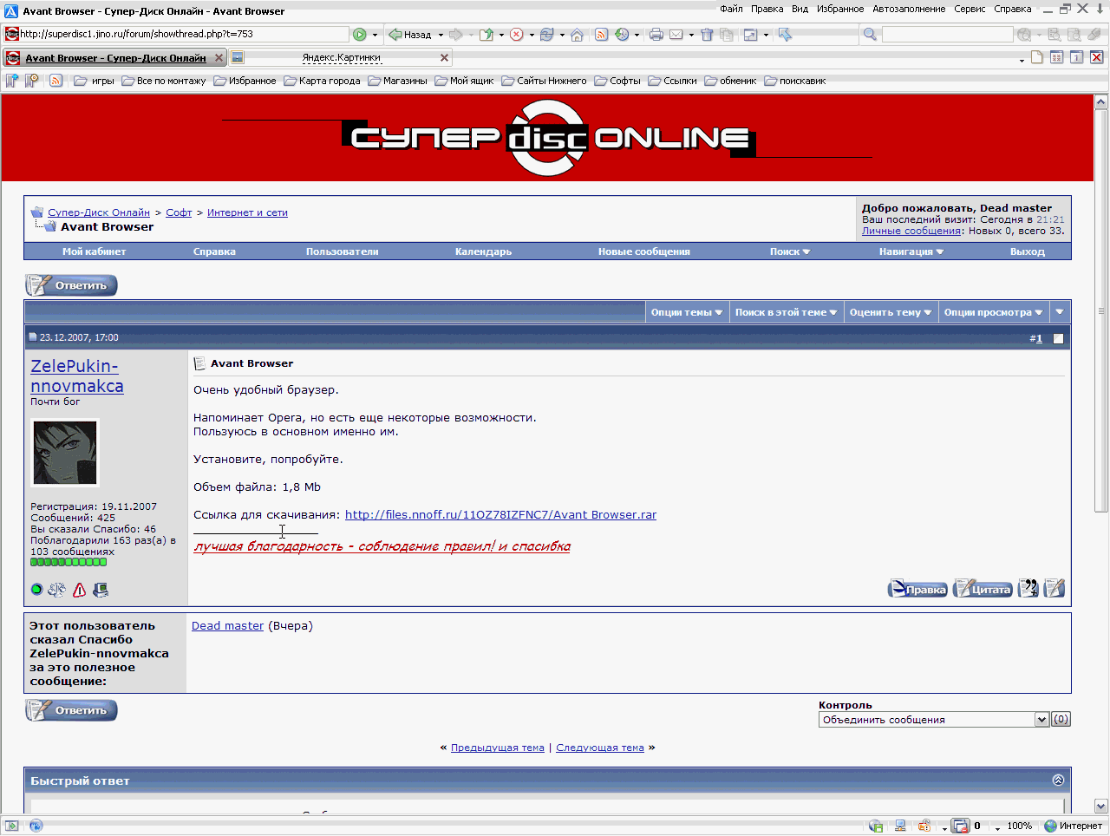
Task: Open the Правка menu in menu bar
Action: 767,9
